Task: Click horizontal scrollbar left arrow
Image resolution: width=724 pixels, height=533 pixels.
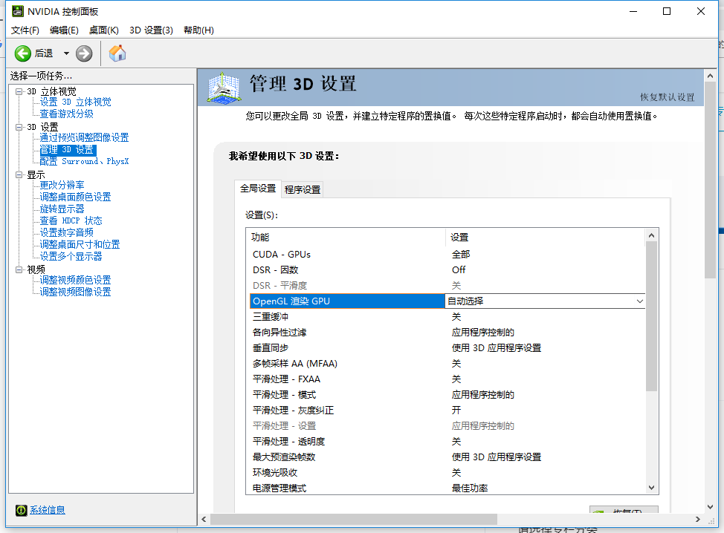Action: pos(204,519)
